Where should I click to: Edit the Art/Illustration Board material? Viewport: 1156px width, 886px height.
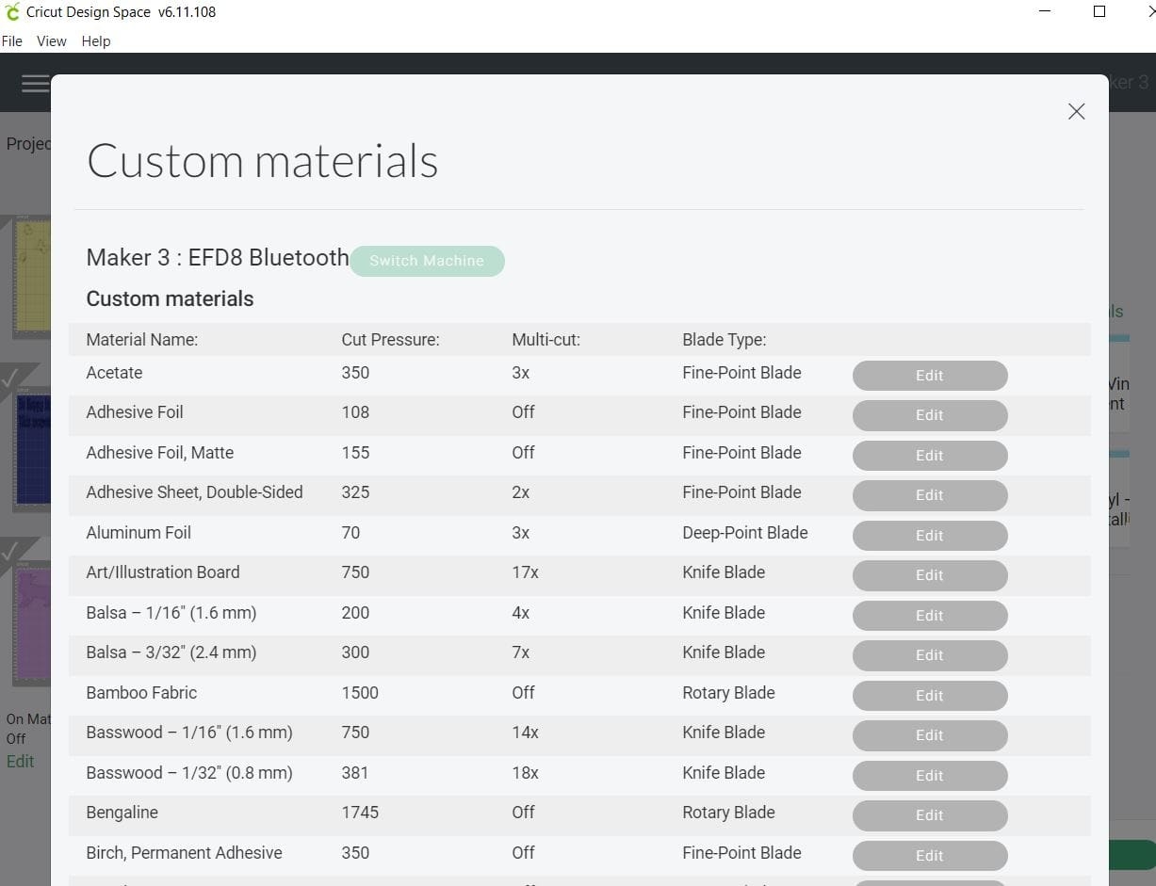pyautogui.click(x=929, y=575)
